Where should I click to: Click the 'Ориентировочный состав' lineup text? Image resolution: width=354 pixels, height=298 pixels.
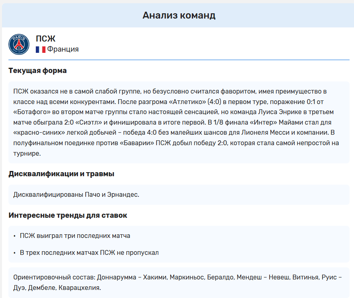pyautogui.click(x=178, y=282)
